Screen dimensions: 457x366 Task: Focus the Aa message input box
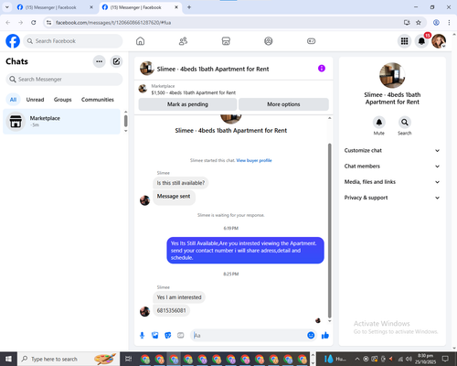pyautogui.click(x=249, y=336)
